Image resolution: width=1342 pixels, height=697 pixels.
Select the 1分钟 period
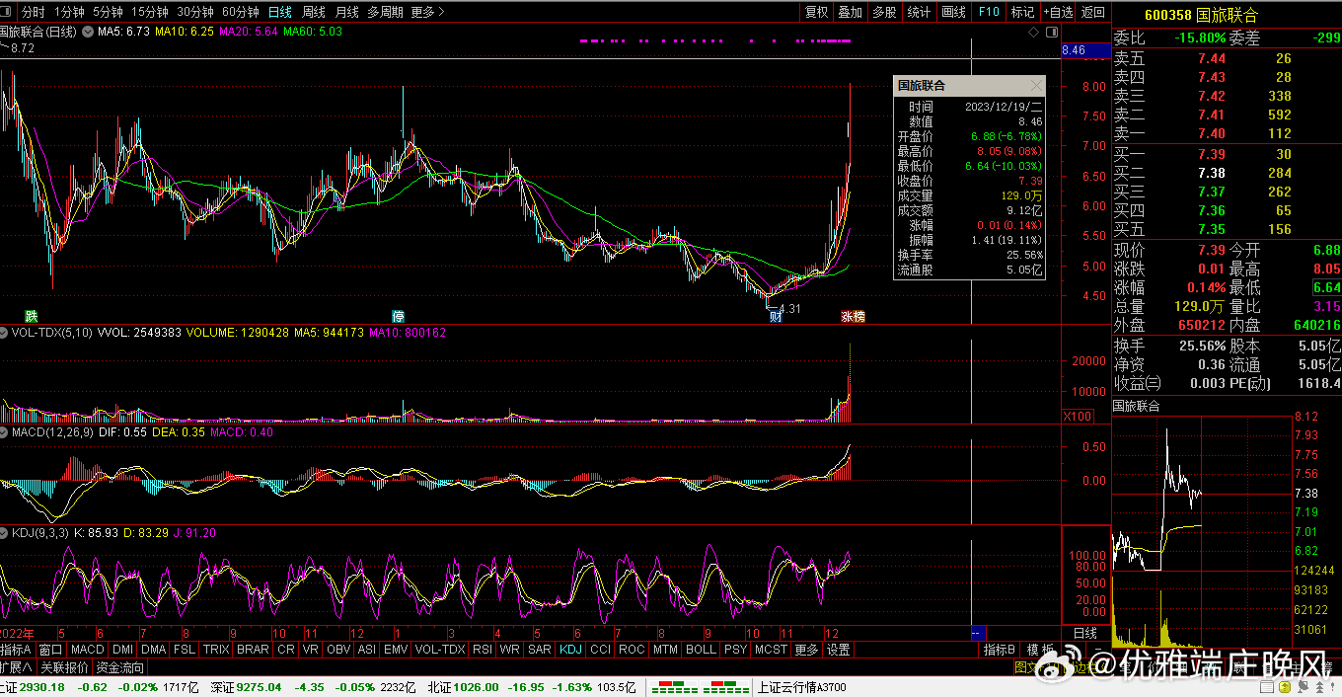68,12
